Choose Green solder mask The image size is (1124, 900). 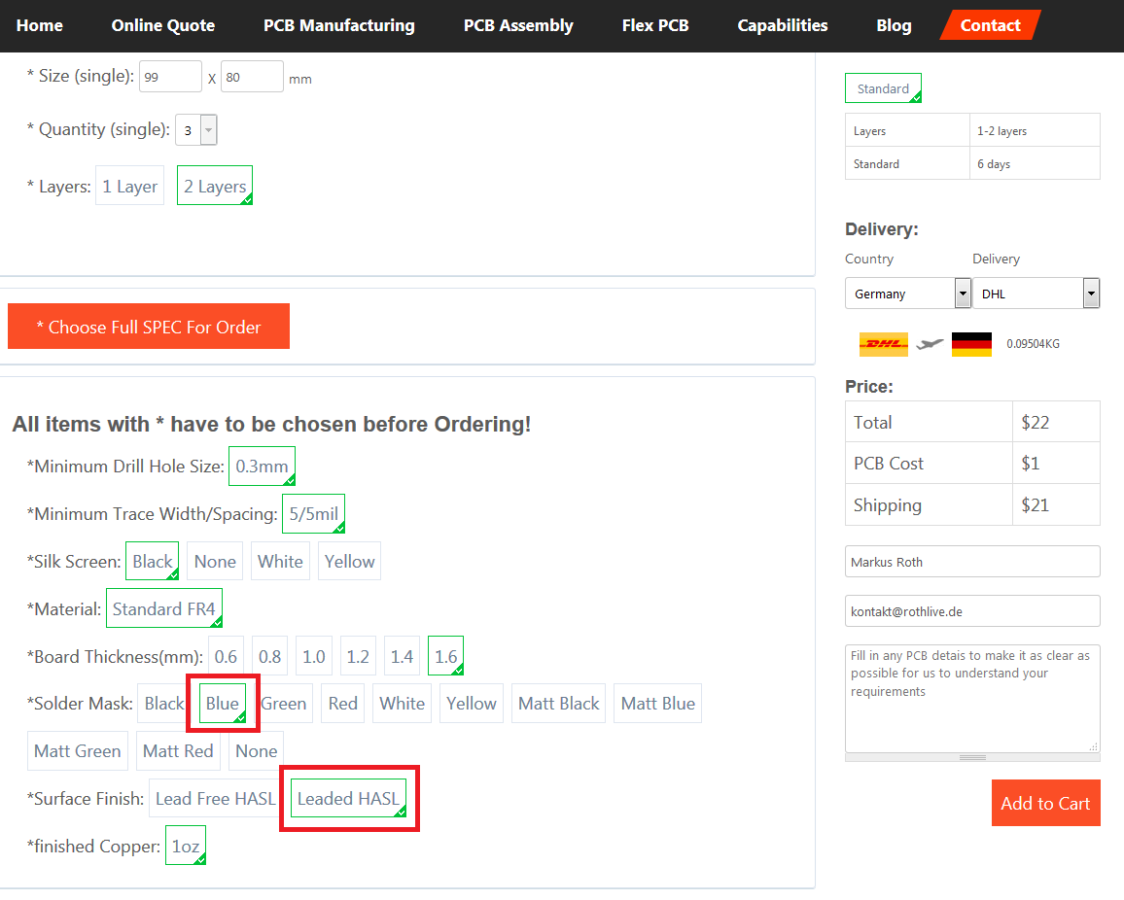coord(285,703)
